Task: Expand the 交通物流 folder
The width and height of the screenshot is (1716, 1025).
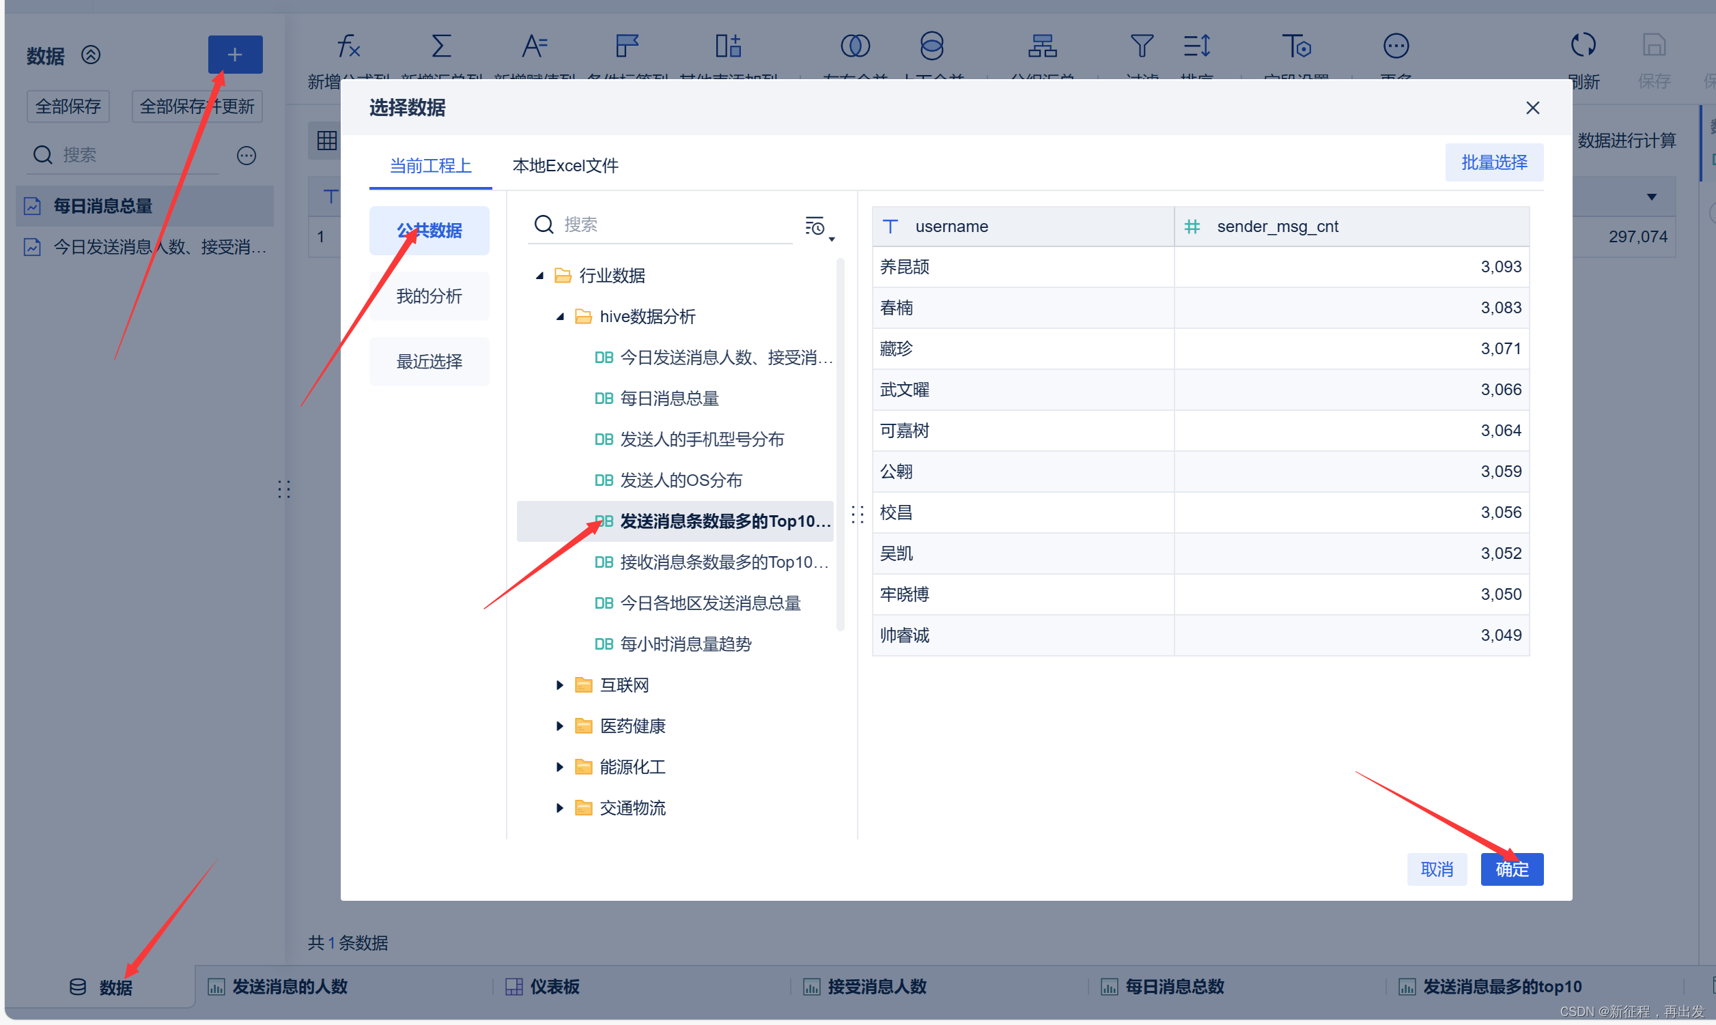Action: pos(560,807)
